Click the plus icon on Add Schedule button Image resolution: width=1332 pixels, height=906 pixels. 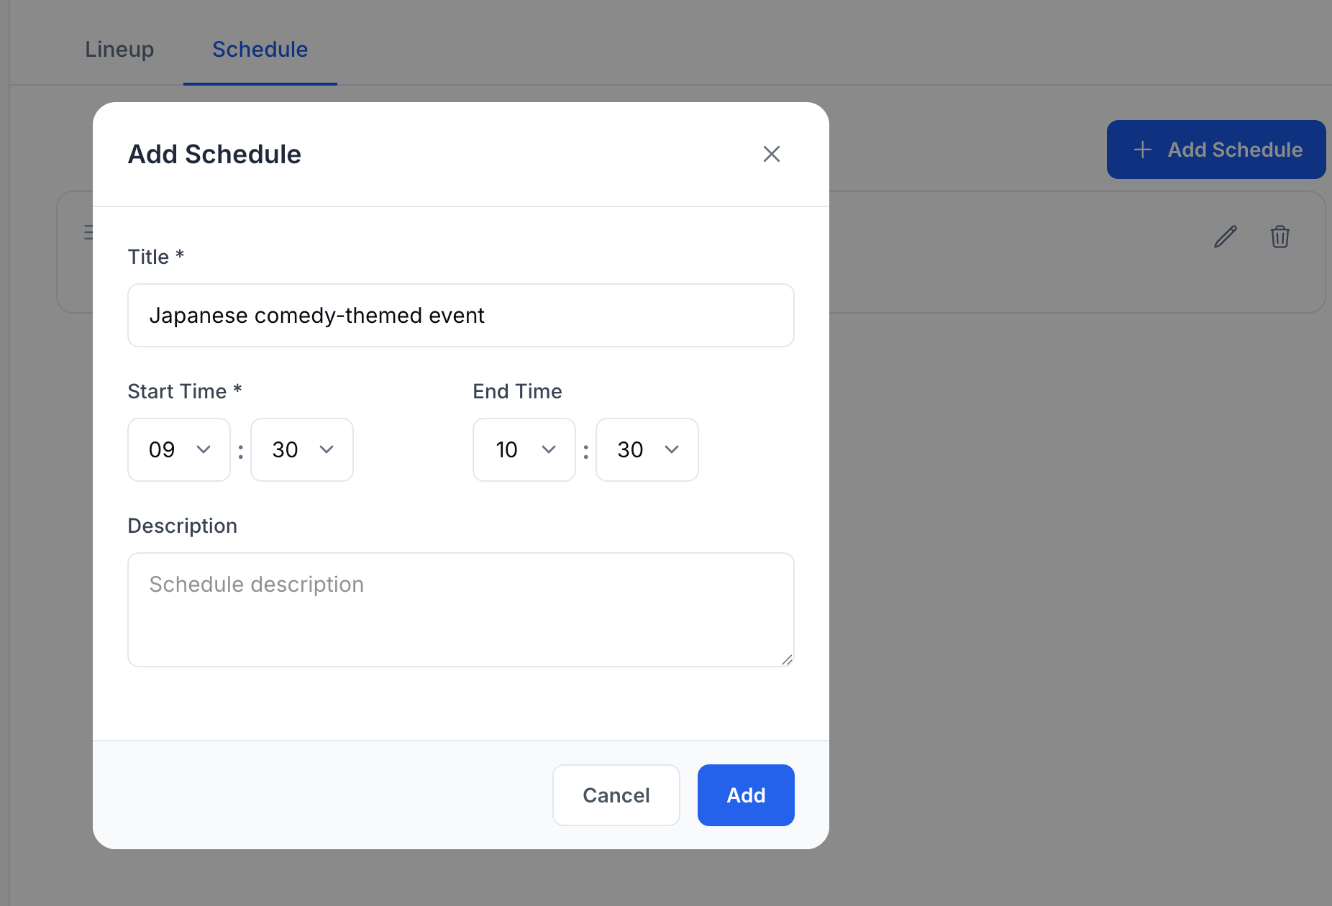point(1143,150)
